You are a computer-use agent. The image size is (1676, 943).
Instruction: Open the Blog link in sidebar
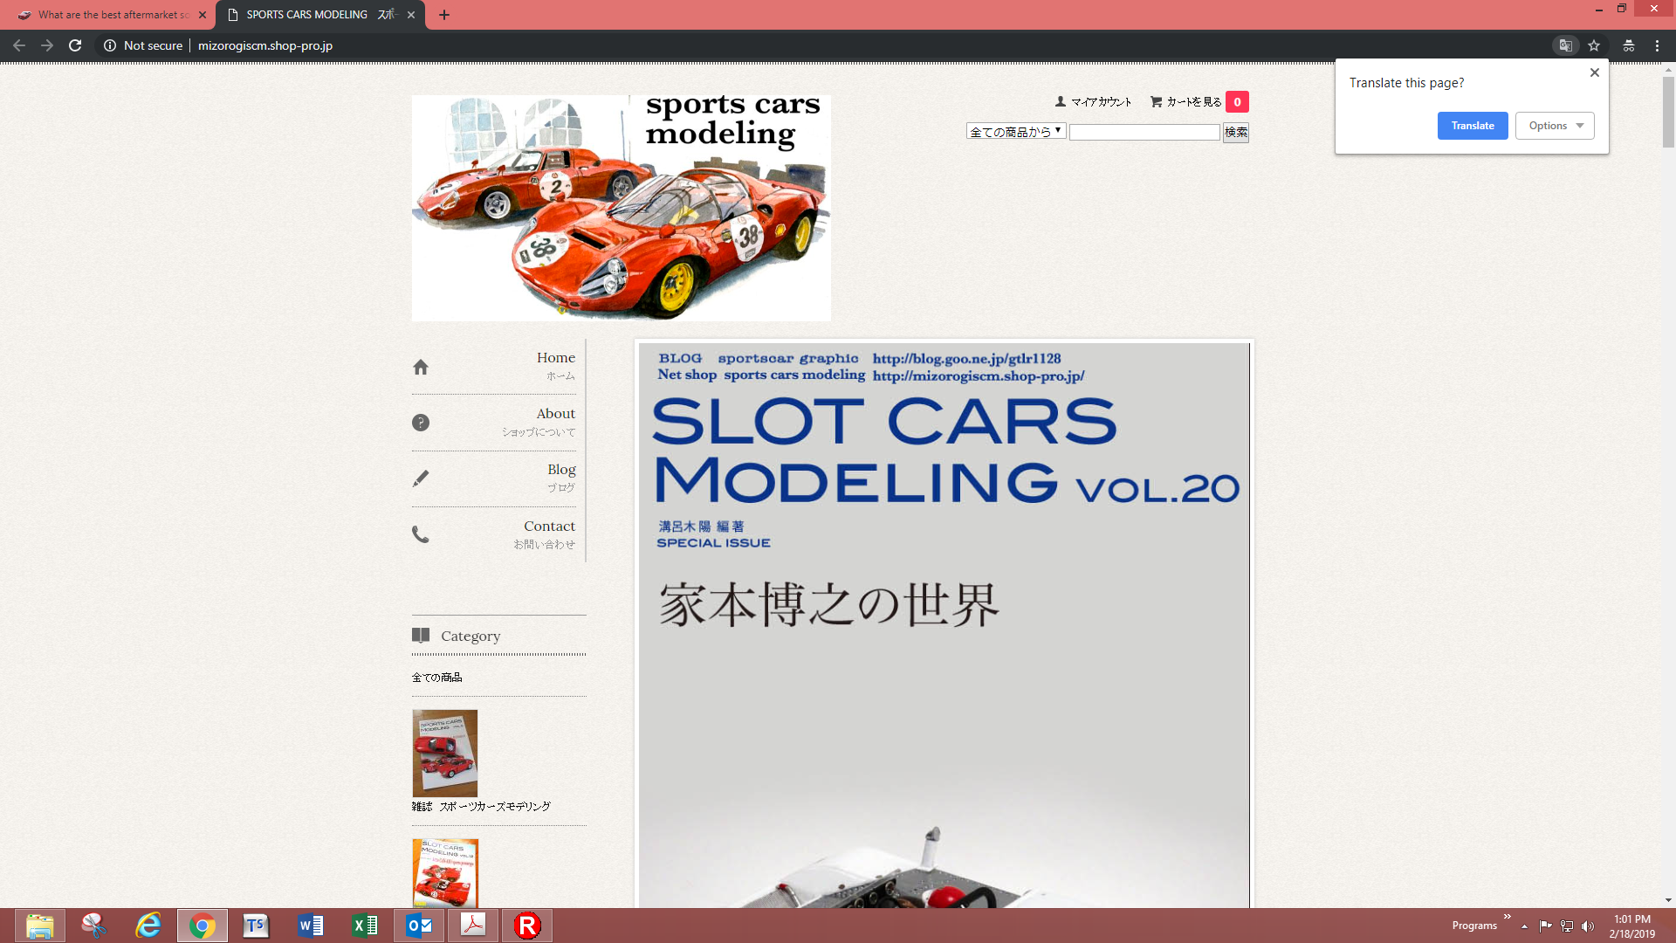[560, 470]
